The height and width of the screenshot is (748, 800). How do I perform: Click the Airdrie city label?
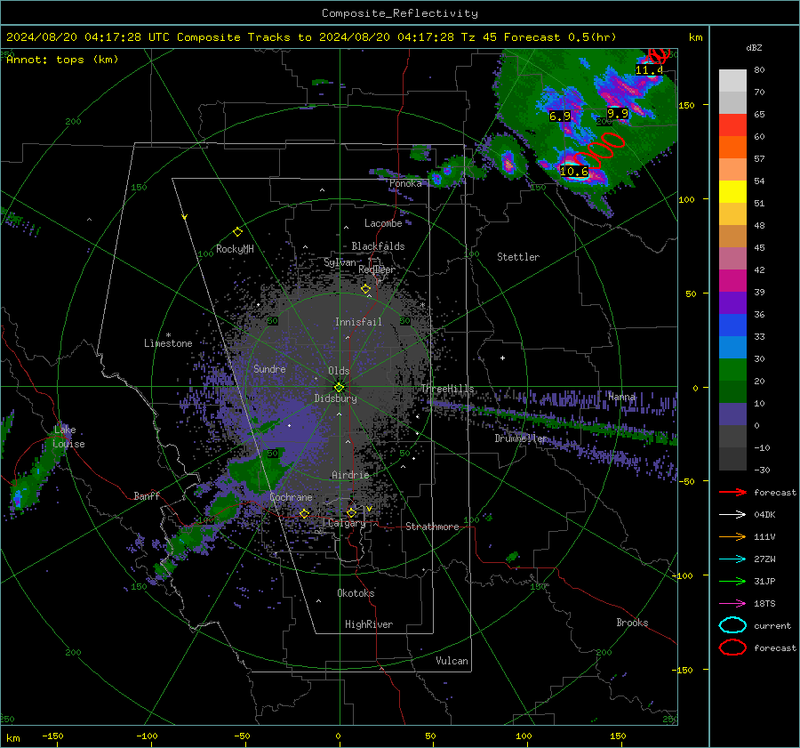click(350, 475)
